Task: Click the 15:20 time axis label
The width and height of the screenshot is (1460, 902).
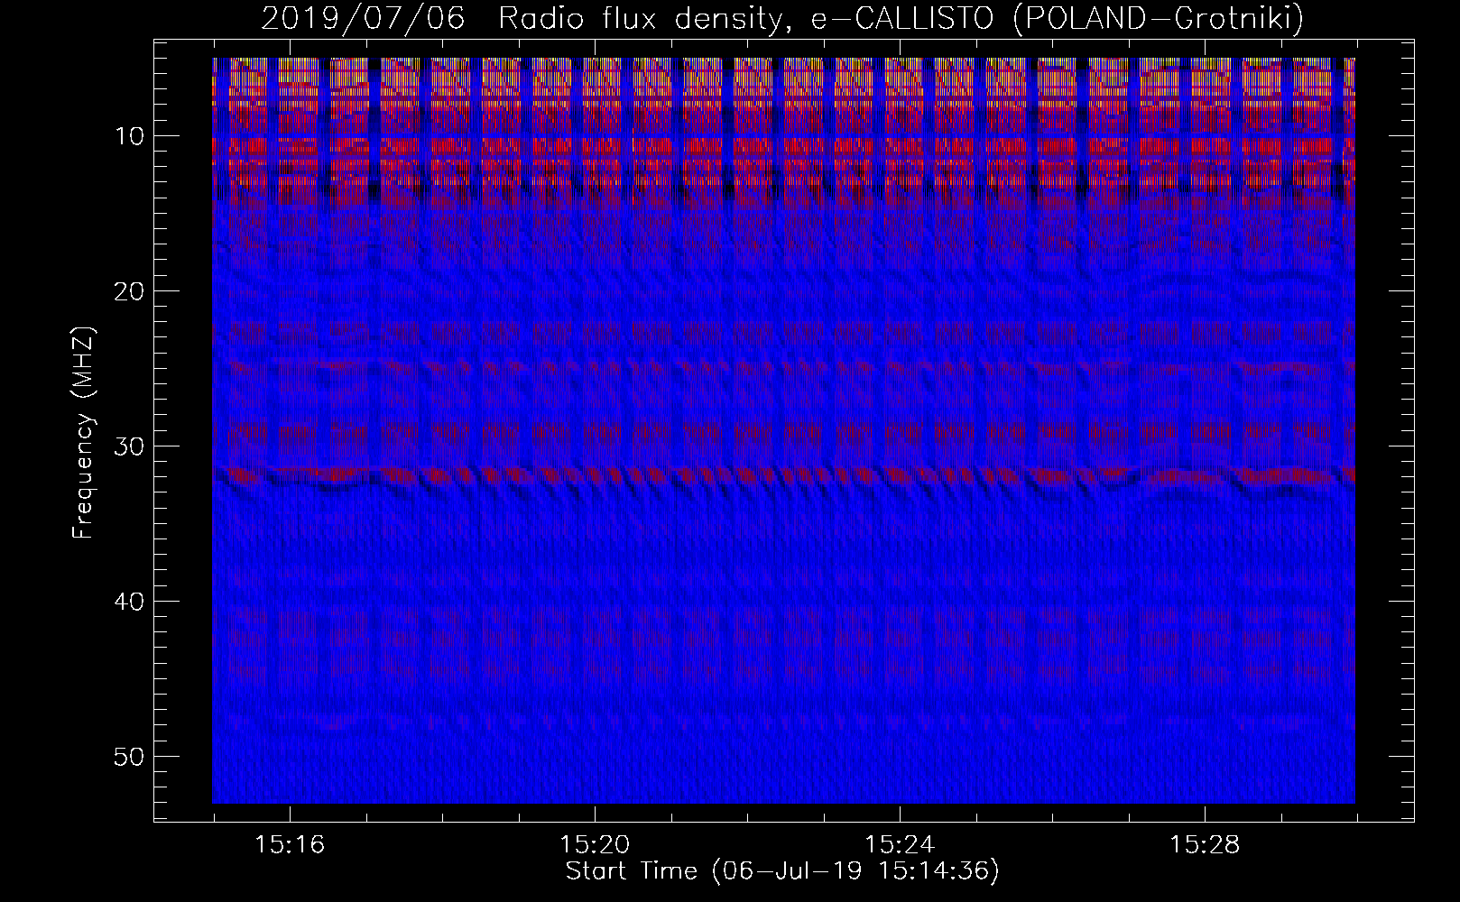Action: point(595,845)
